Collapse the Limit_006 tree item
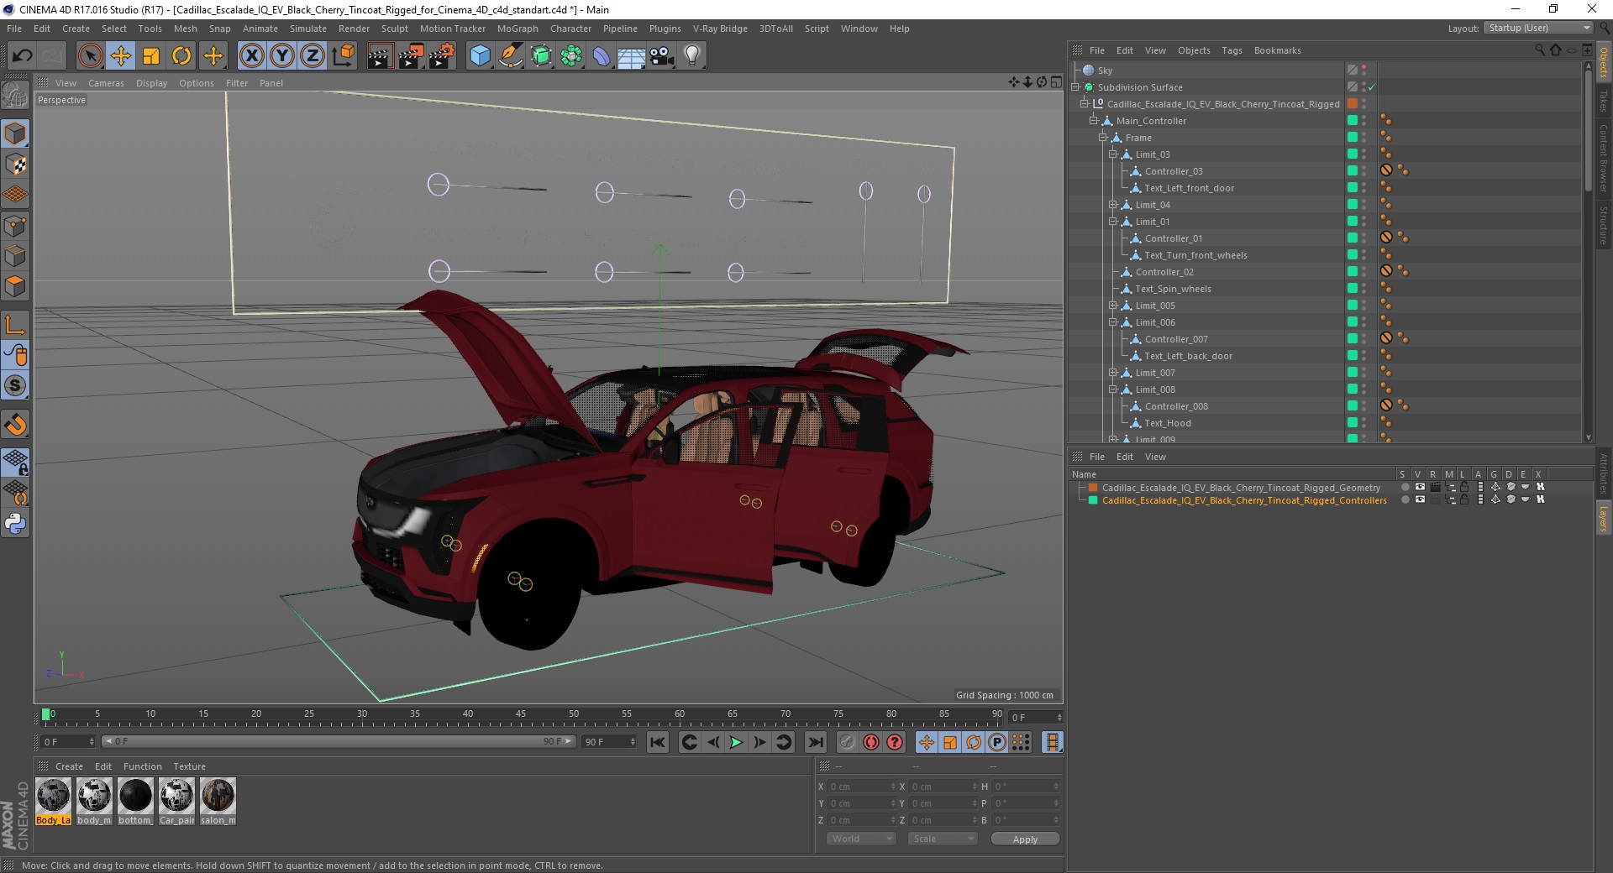This screenshot has height=873, width=1613. click(x=1112, y=322)
